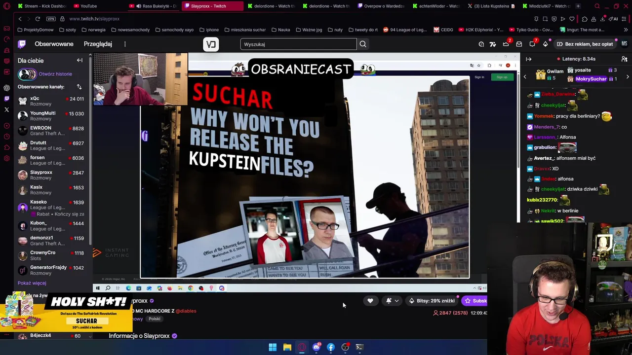632x355 pixels.
Task: Open the ProjektyDomow bookmark folder
Action: [x=36, y=30]
